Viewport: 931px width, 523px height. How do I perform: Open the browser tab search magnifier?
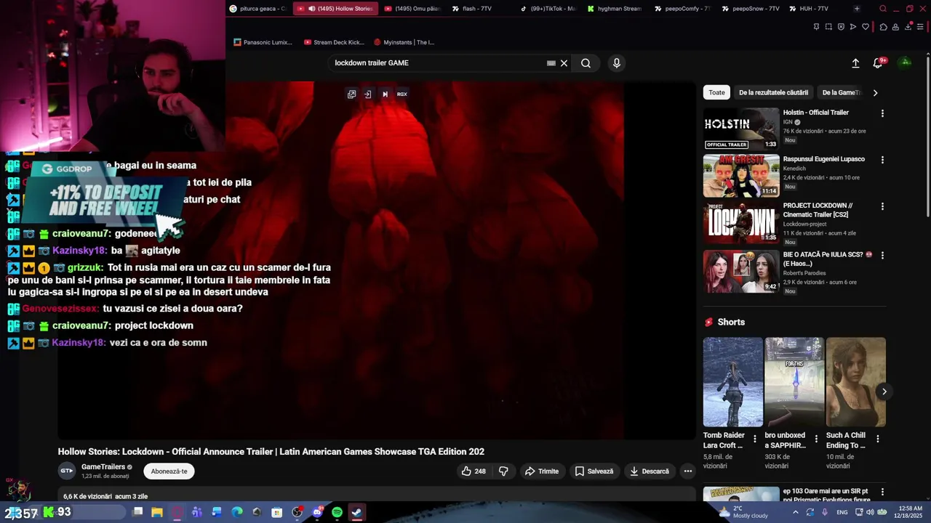(x=883, y=9)
